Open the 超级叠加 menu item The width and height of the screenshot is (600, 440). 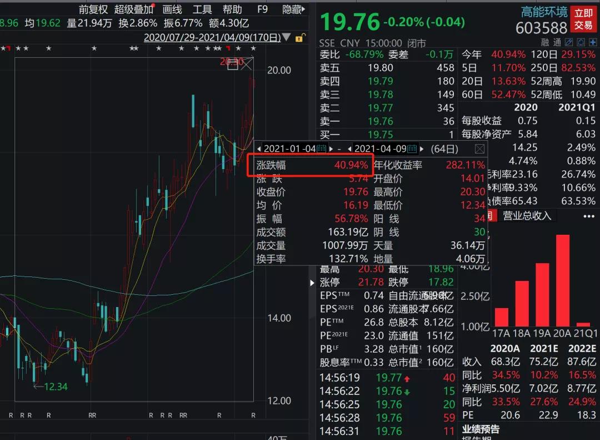tap(133, 9)
